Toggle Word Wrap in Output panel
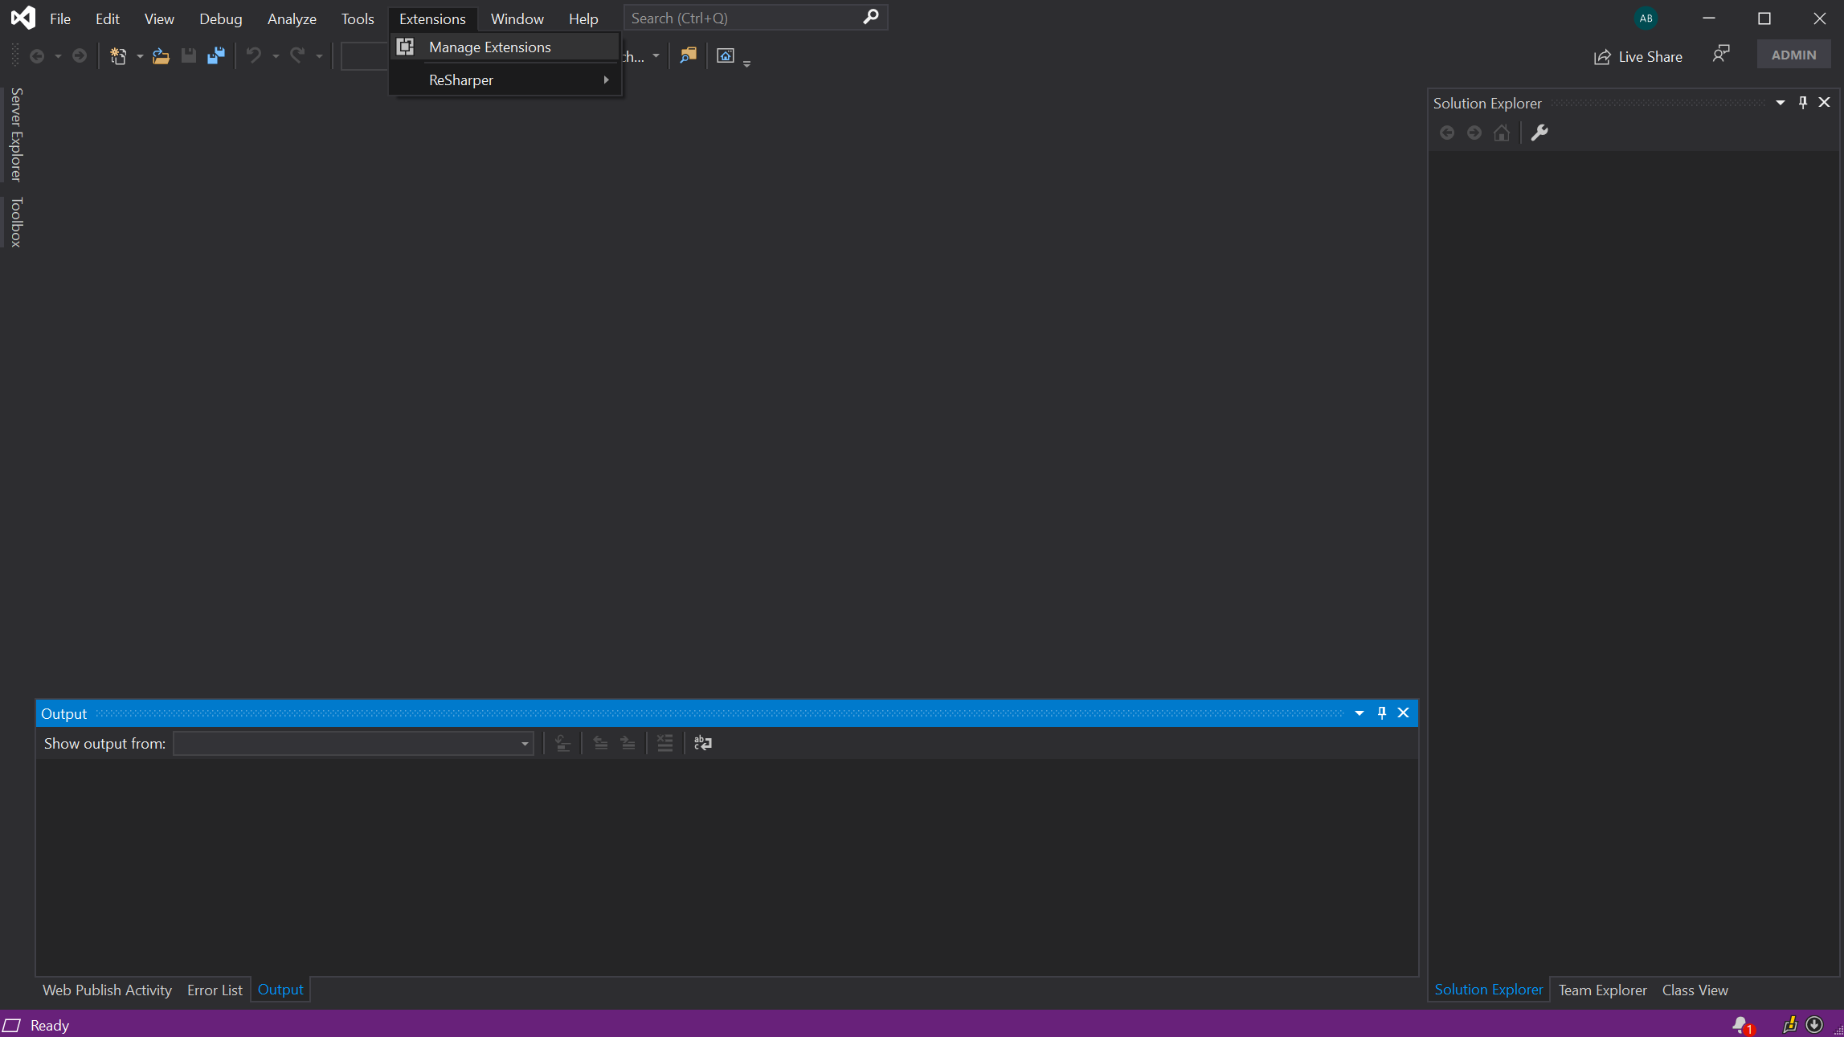1844x1037 pixels. (x=703, y=743)
